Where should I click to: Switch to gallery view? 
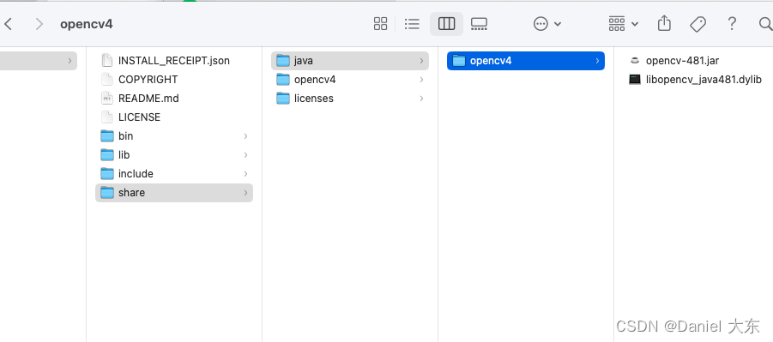(x=479, y=24)
